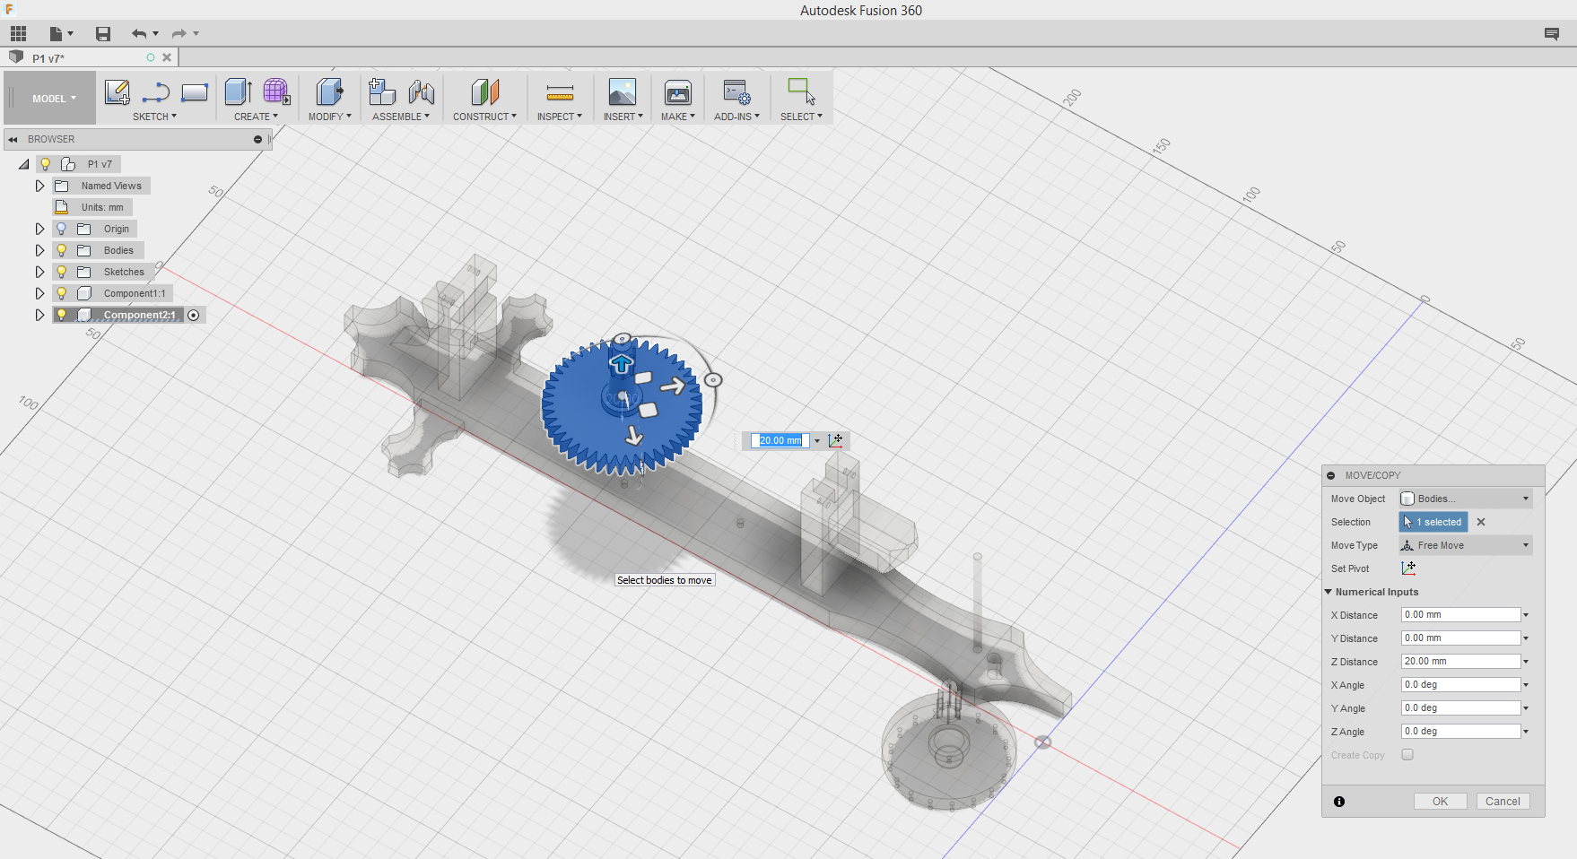
Task: Toggle visibility bulb of Origin
Action: [x=62, y=229]
